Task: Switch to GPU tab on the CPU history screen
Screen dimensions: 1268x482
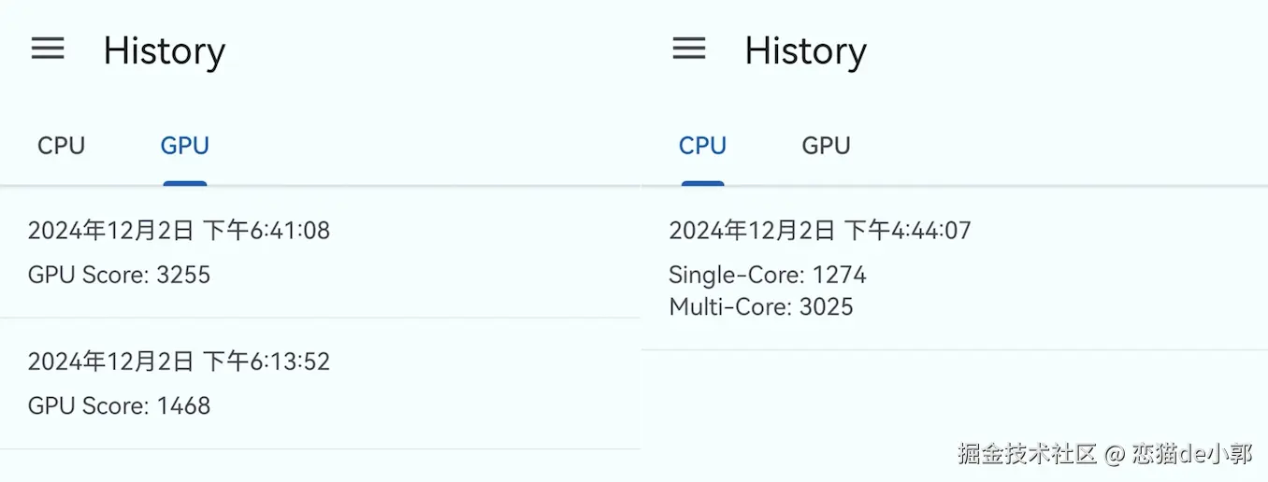Action: pyautogui.click(x=826, y=146)
